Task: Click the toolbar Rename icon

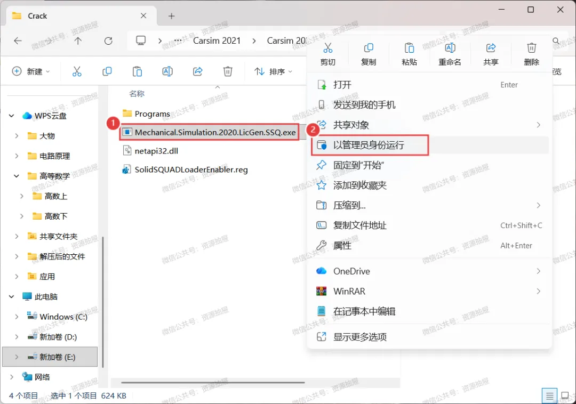Action: 167,71
